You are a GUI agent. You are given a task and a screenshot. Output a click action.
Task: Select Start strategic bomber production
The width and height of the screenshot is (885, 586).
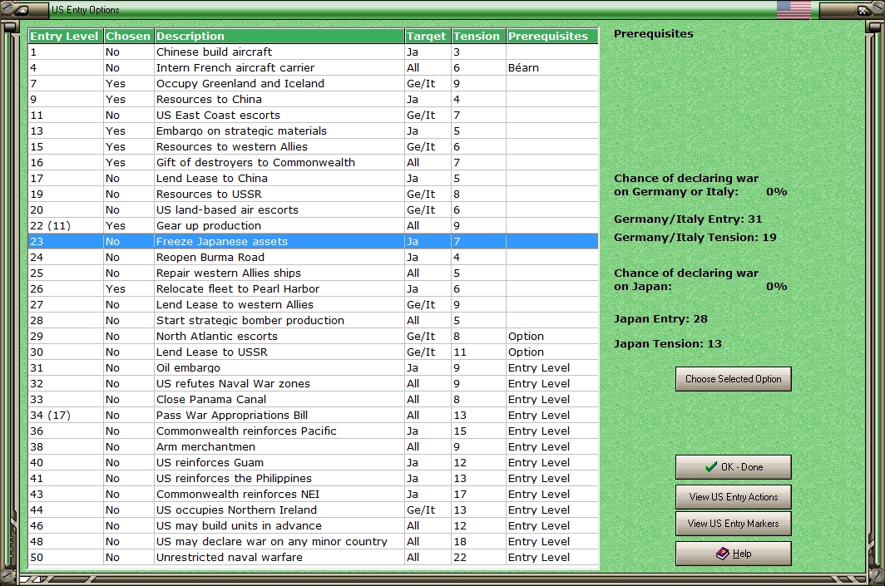point(314,320)
